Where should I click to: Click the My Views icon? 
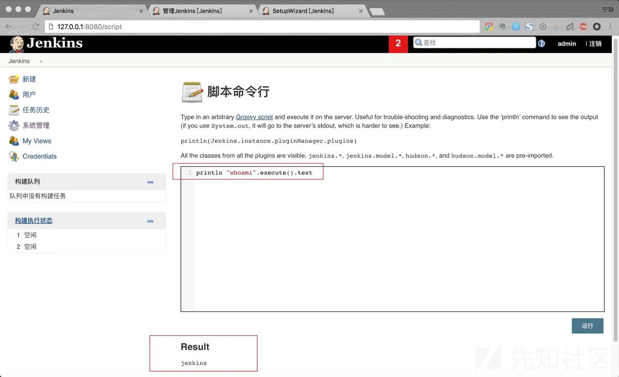click(14, 141)
